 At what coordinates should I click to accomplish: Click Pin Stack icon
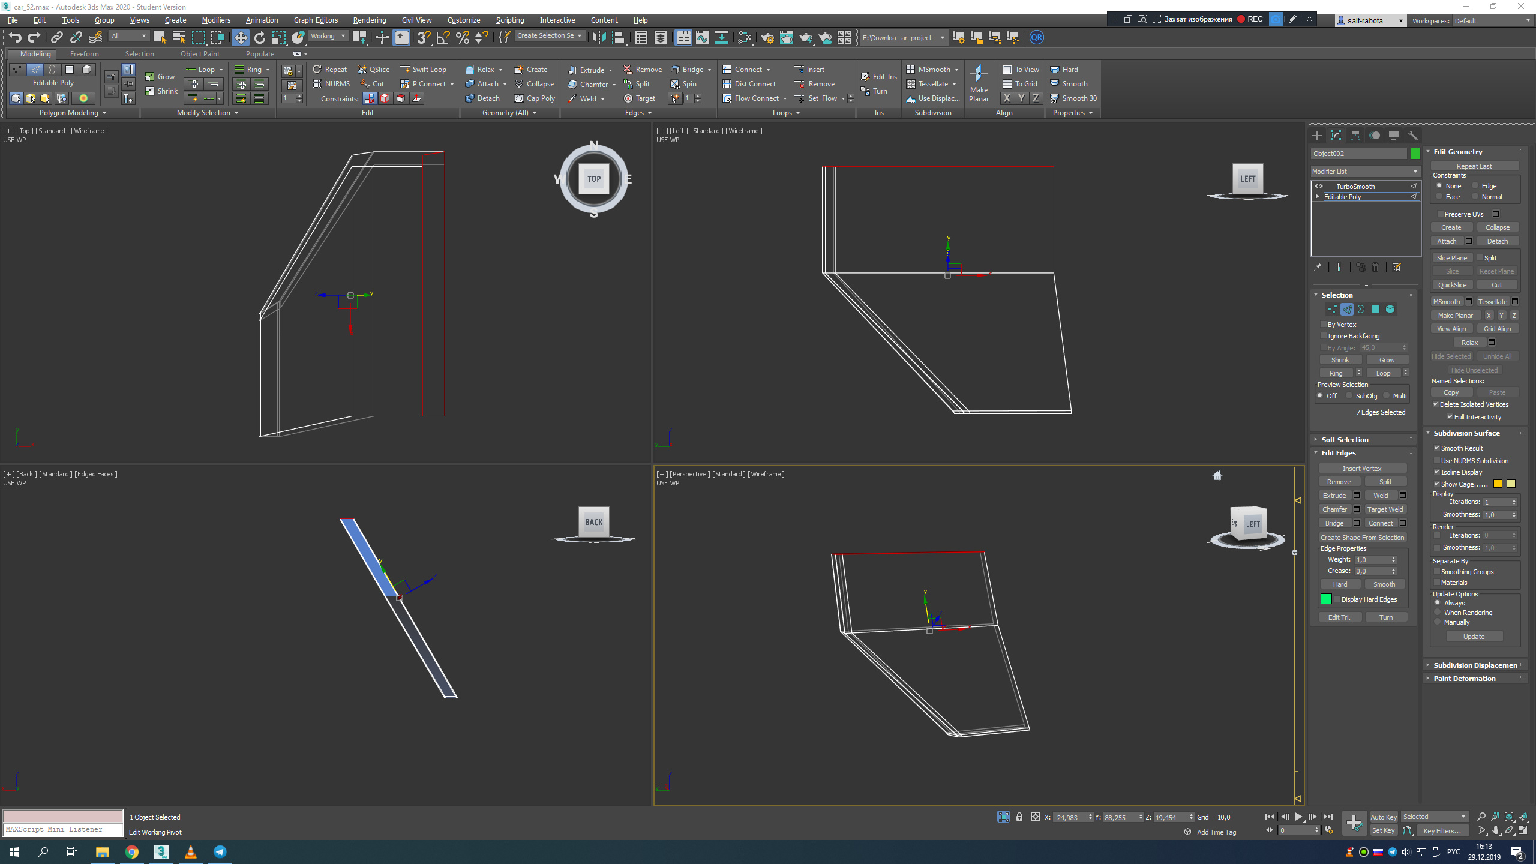(1318, 268)
